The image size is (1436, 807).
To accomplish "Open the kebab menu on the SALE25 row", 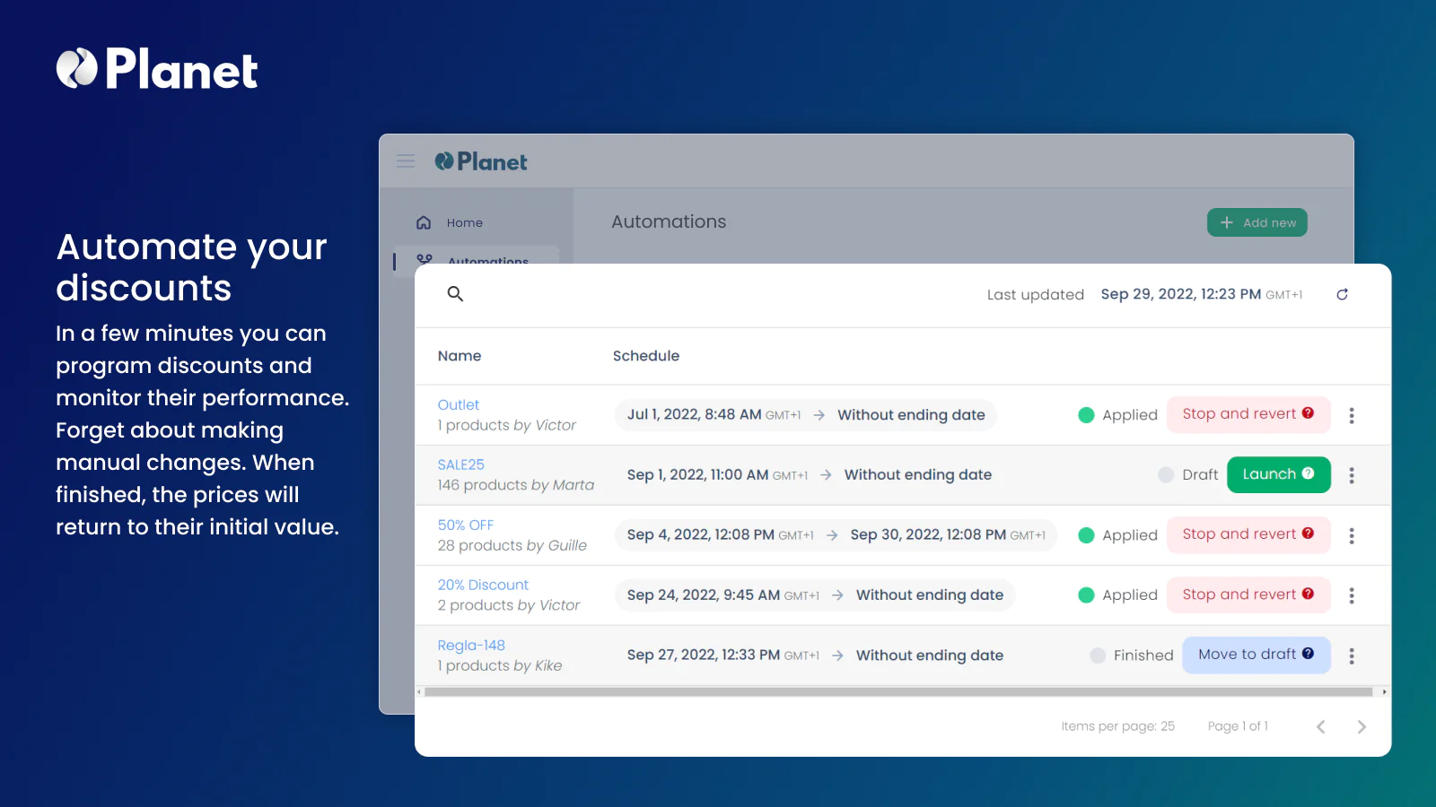I will (1352, 475).
